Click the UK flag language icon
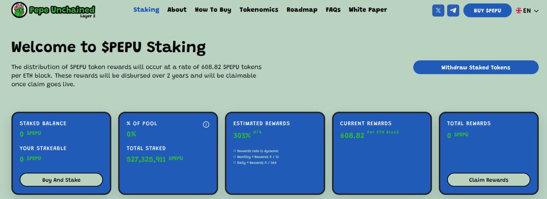 pyautogui.click(x=519, y=10)
